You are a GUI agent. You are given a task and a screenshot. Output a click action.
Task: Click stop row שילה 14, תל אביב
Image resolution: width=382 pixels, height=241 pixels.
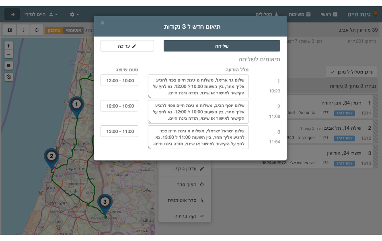[x=331, y=132]
